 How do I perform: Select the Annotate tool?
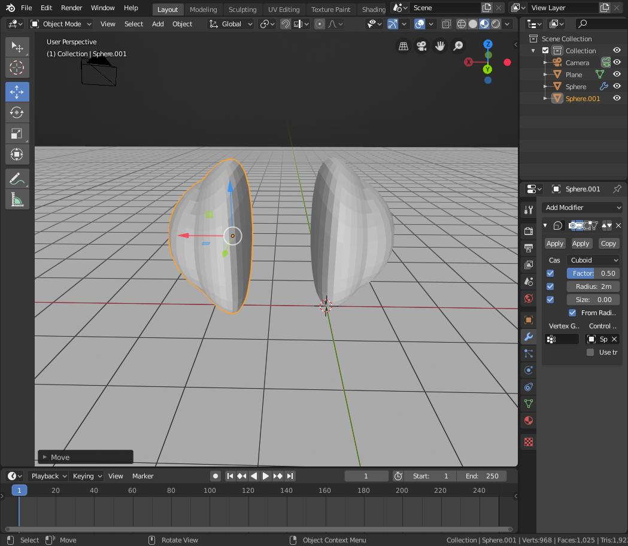click(17, 179)
